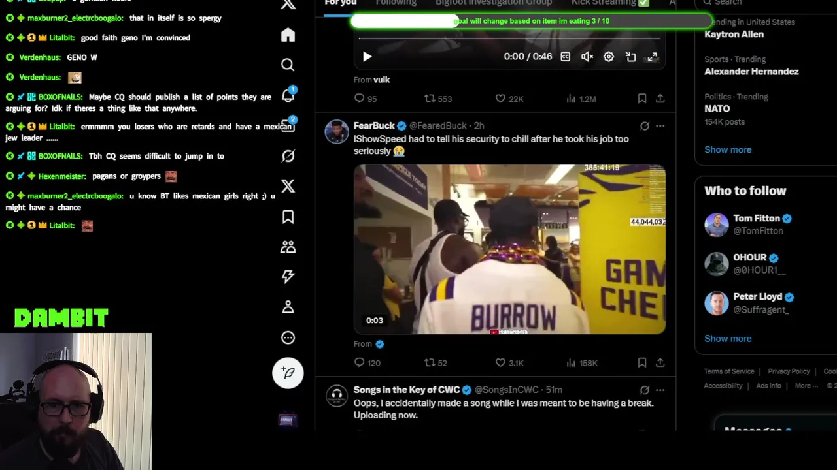Screen dimensions: 837x470
Task: Open More menu on FearBuck post
Action: (660, 126)
